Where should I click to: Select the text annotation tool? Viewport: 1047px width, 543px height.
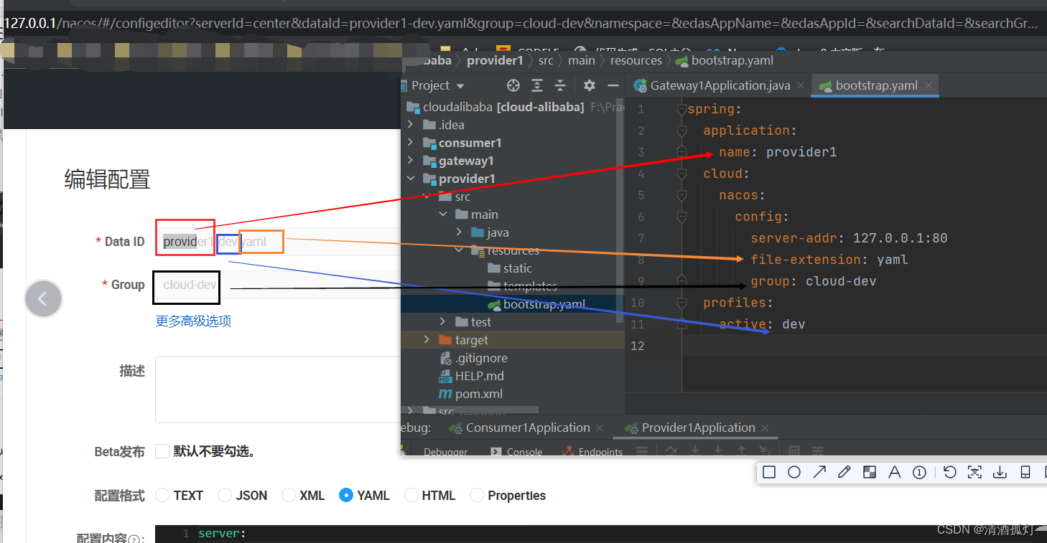tap(894, 472)
